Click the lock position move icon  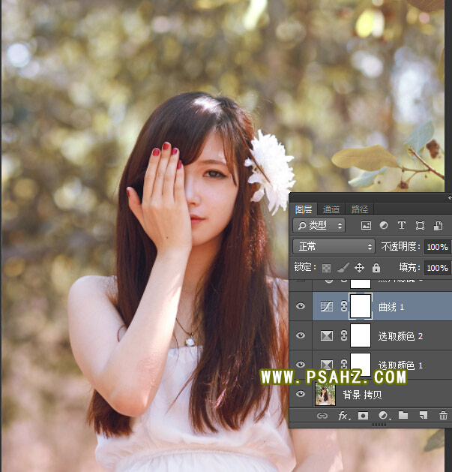point(359,268)
